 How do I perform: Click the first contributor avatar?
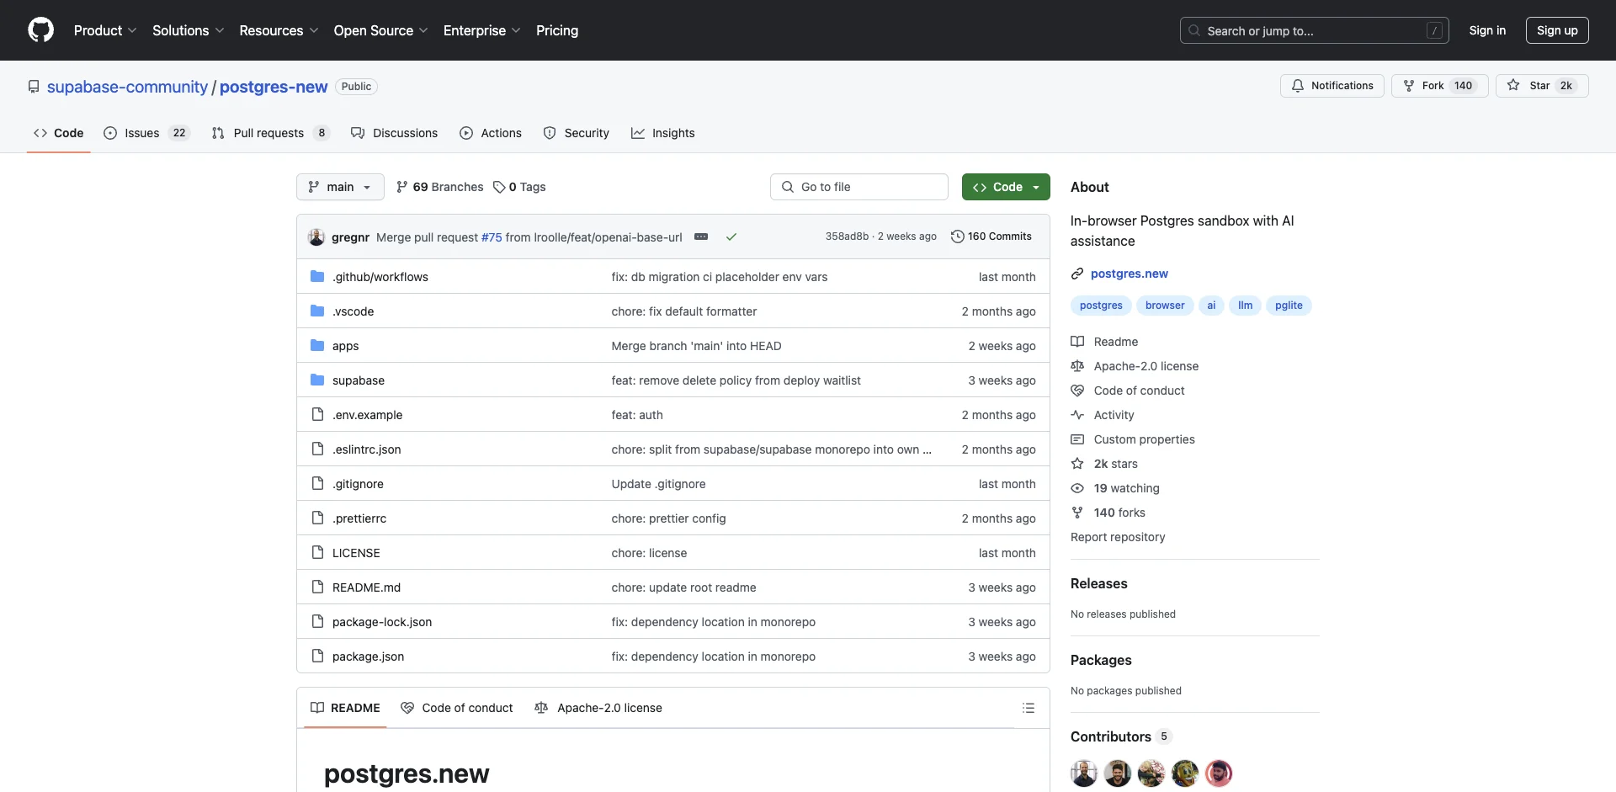pos(1084,773)
